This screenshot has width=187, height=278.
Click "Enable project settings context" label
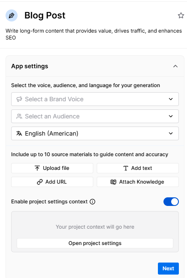tap(49, 202)
